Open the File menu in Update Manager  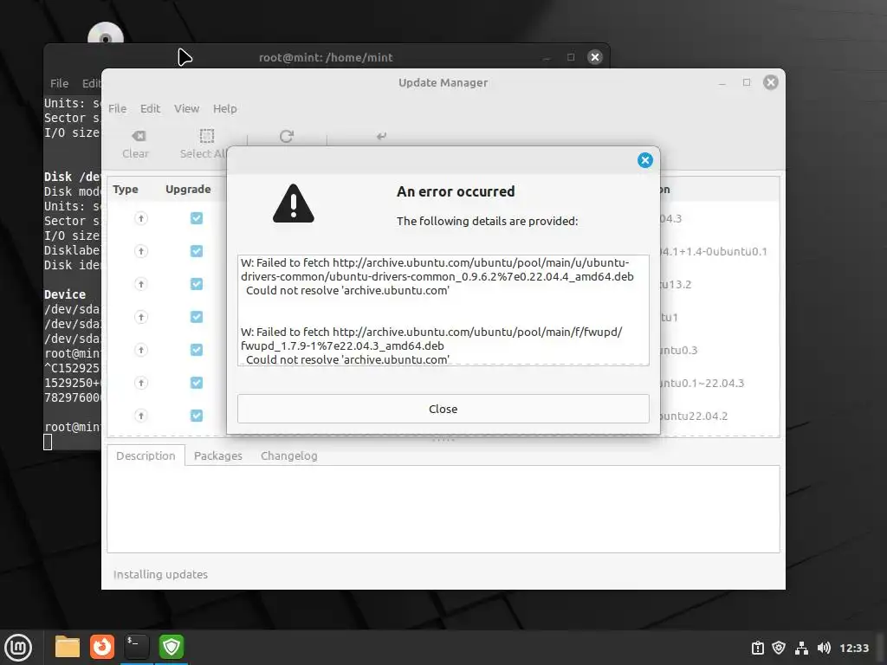pos(117,108)
